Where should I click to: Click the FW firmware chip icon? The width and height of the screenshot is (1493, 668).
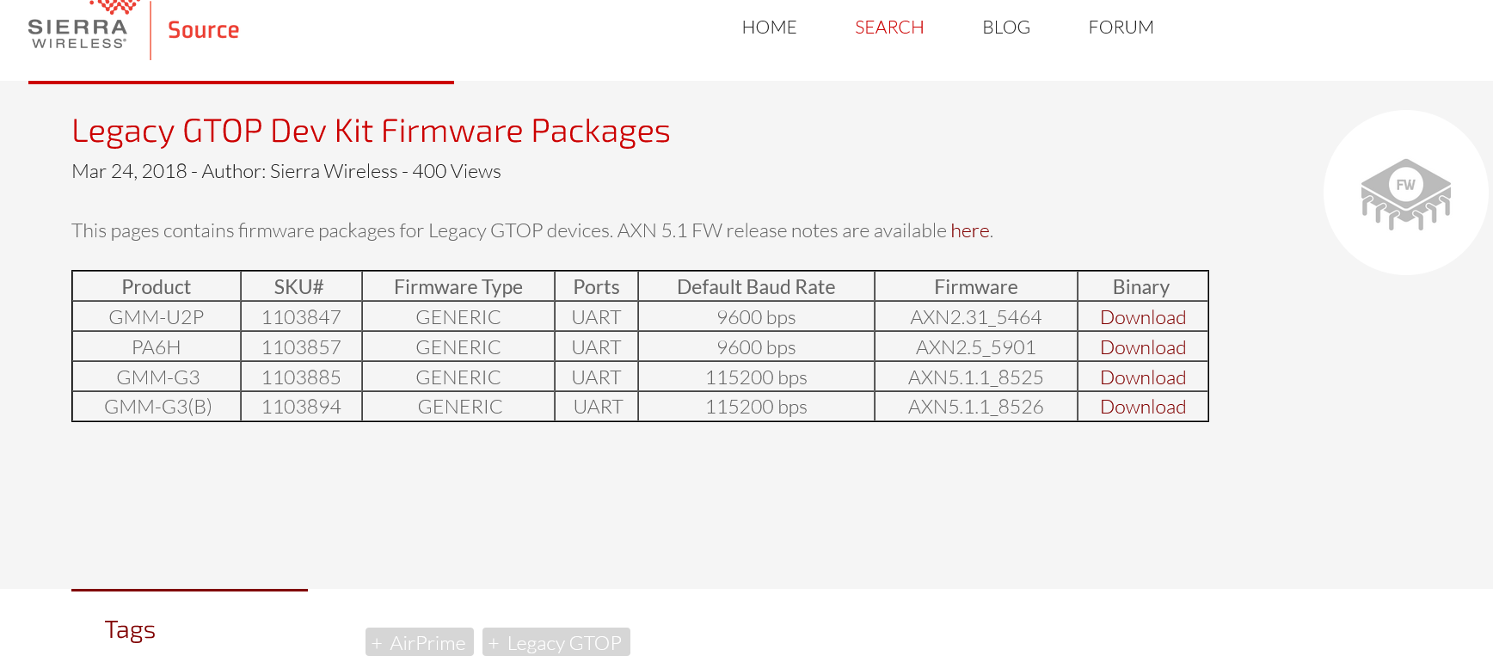click(x=1405, y=193)
